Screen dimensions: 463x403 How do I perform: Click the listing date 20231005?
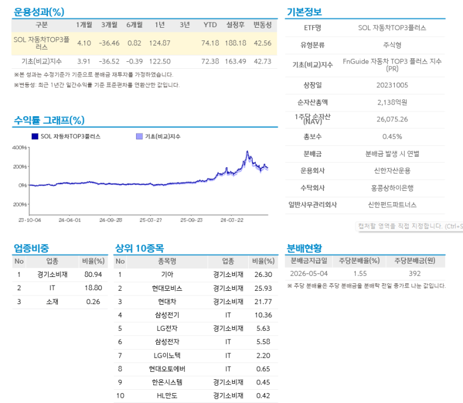392,85
